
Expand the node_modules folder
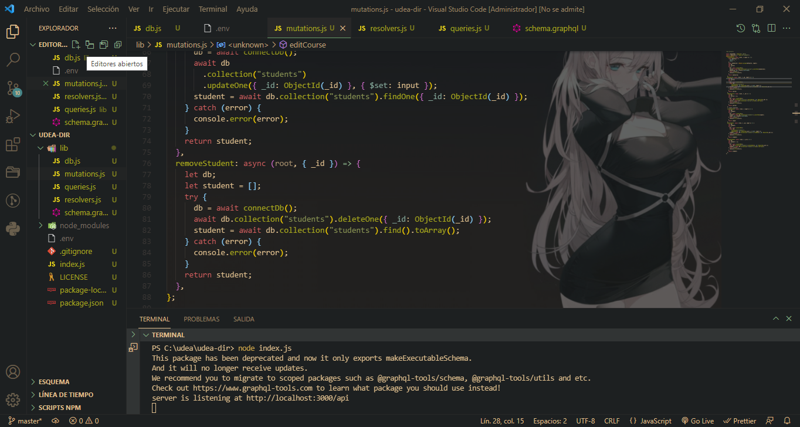[x=40, y=225]
